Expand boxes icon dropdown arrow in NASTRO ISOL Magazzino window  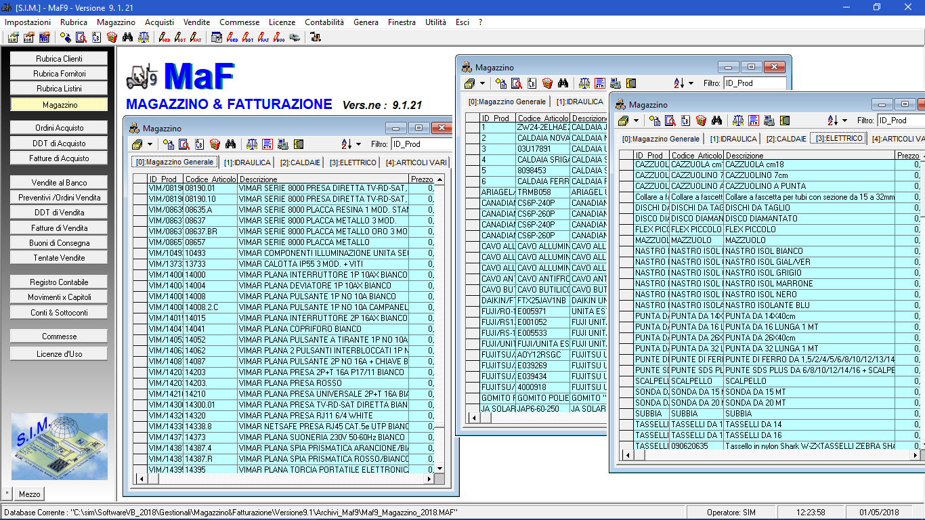tap(636, 121)
